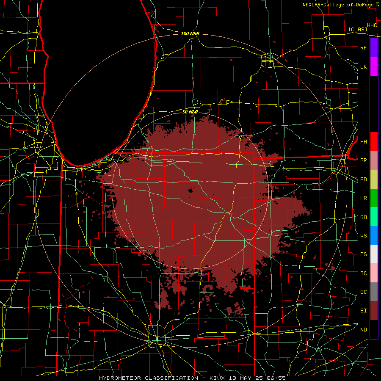Click the 100 NMI range ring label
The height and width of the screenshot is (381, 381).
[x=190, y=33]
